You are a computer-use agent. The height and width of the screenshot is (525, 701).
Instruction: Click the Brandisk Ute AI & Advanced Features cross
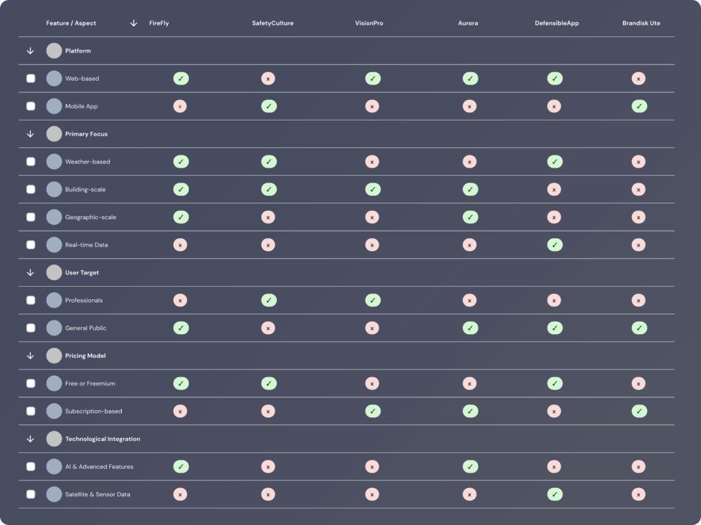639,467
